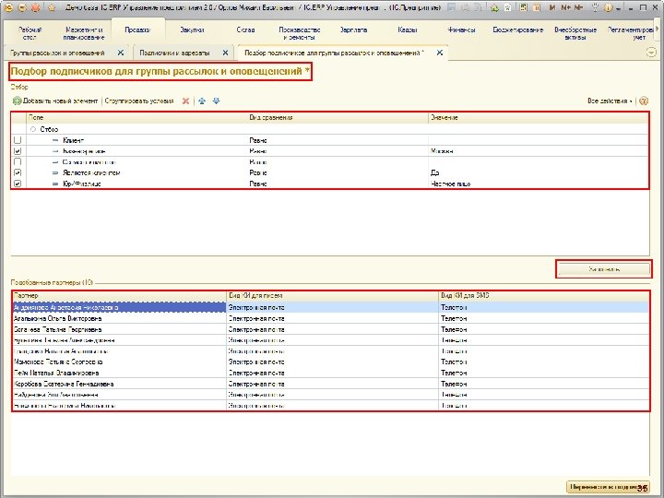Click the green Add new element icon

17,100
